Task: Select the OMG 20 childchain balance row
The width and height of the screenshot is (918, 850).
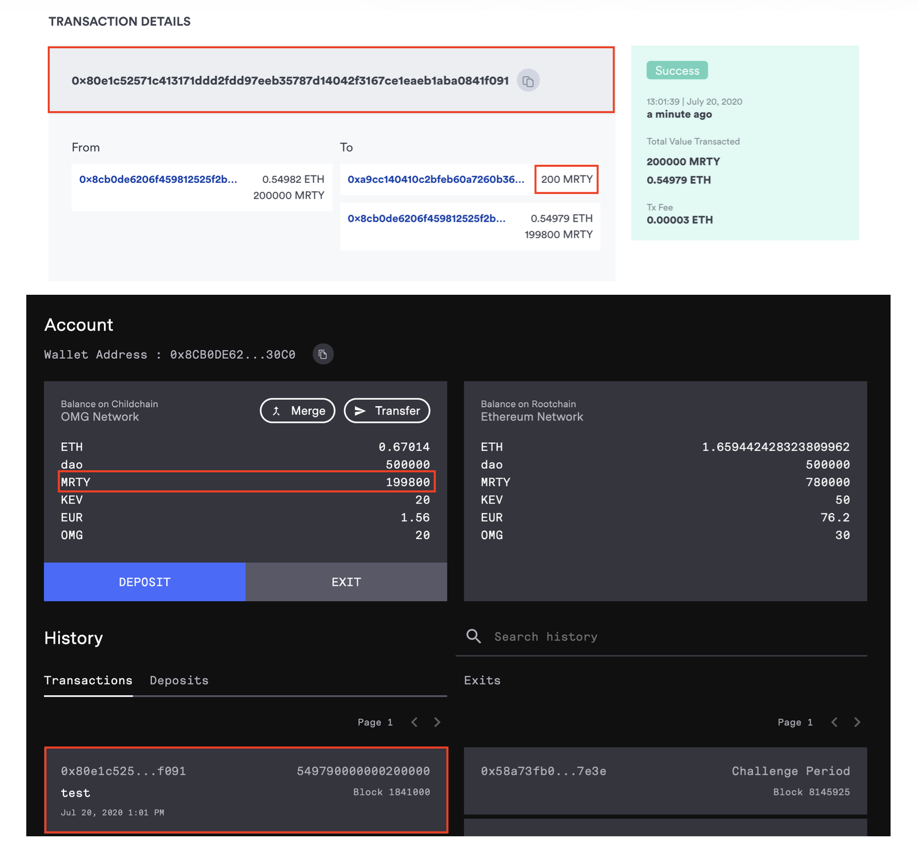Action: coord(246,535)
